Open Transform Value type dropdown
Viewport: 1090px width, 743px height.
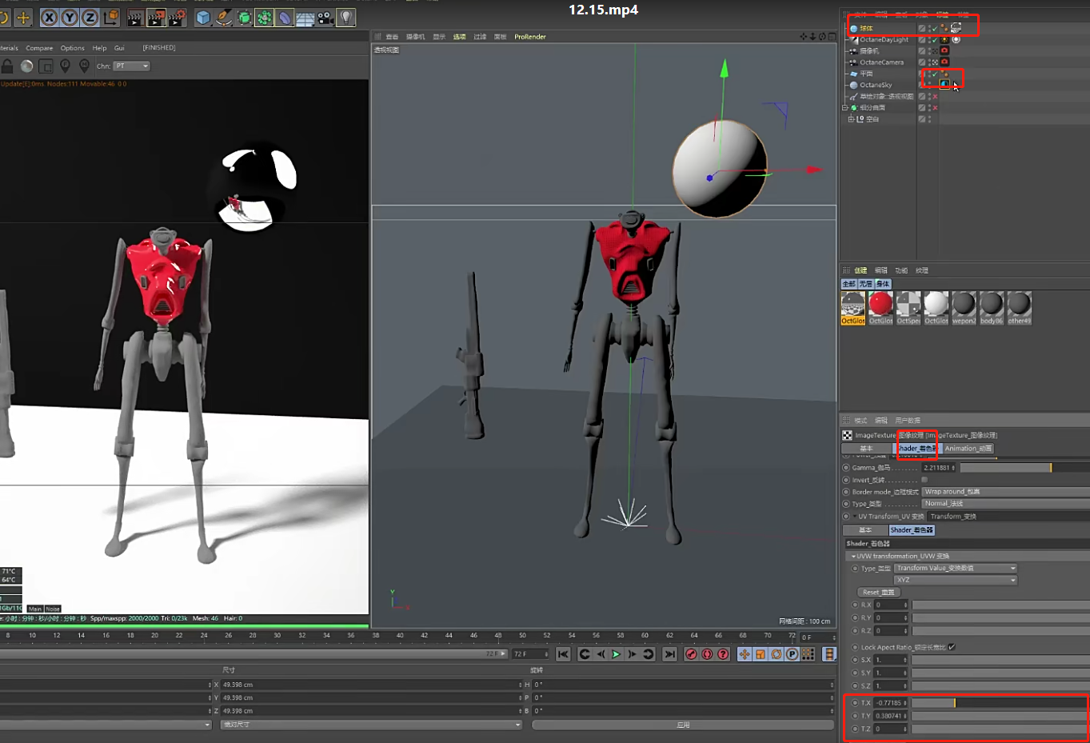[956, 568]
